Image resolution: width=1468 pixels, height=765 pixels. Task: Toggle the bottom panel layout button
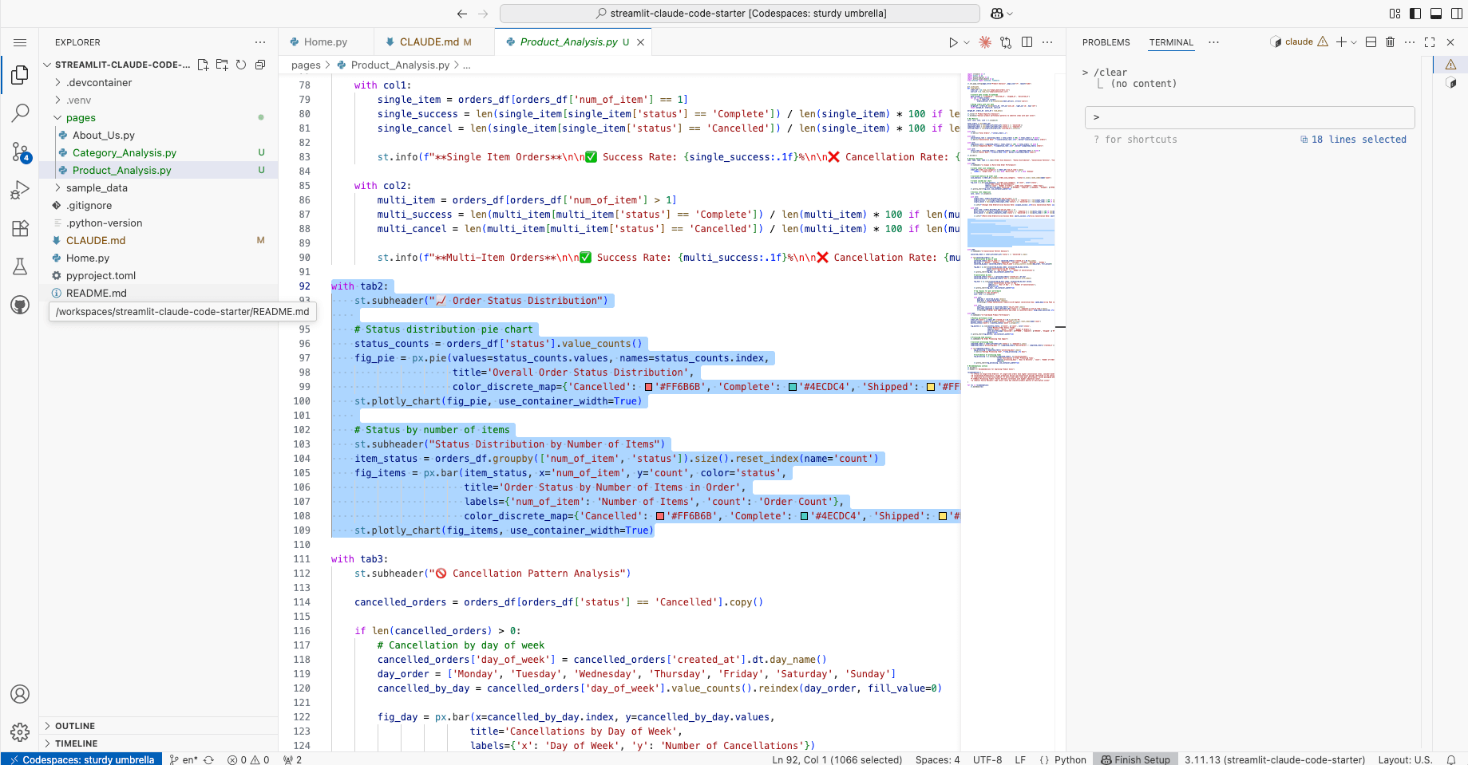[1436, 14]
